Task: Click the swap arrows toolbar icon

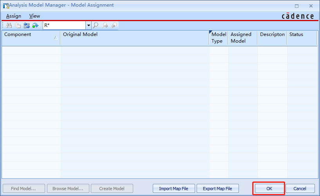Action: pos(27,25)
